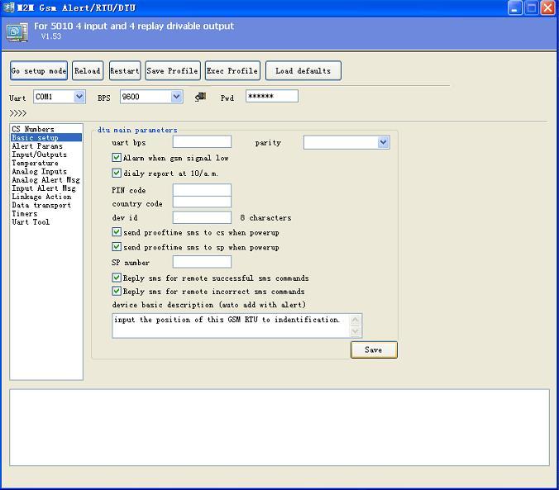Click the bottom log output area
This screenshot has height=490, width=559.
(x=279, y=427)
